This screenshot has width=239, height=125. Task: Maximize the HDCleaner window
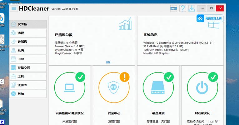pyautogui.click(x=211, y=8)
